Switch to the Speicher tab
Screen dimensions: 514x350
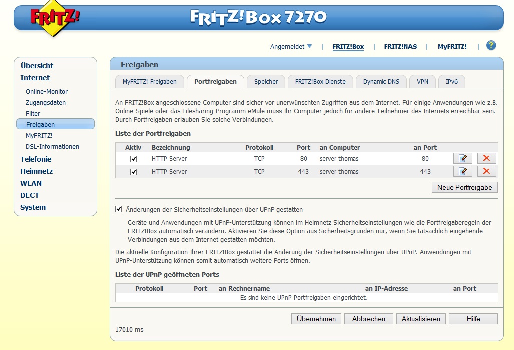[266, 82]
